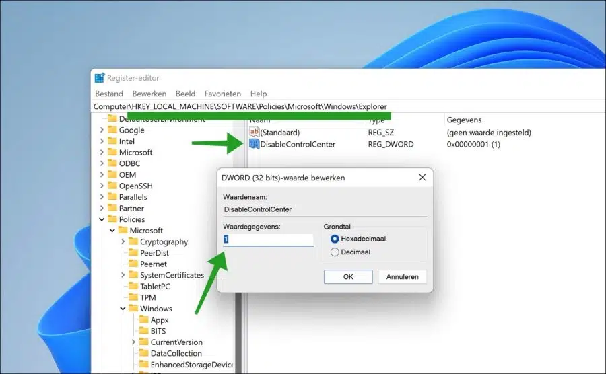606x374 pixels.
Task: Expand the top-level Microsoft tree node
Action: [102, 153]
